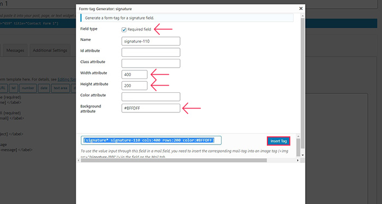
Task: Select the tel tag button in background
Action: click(x=14, y=88)
